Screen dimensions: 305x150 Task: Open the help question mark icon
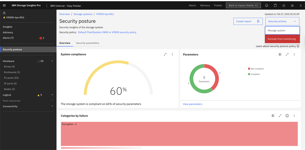pyautogui.click(x=284, y=5)
